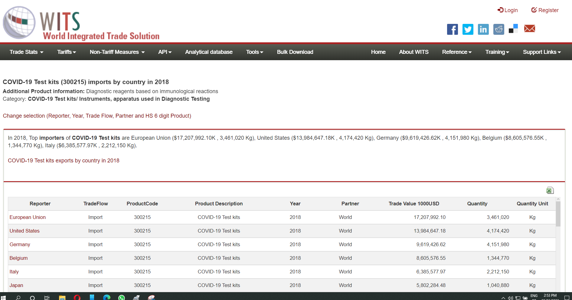Share page on Facebook icon

point(452,29)
